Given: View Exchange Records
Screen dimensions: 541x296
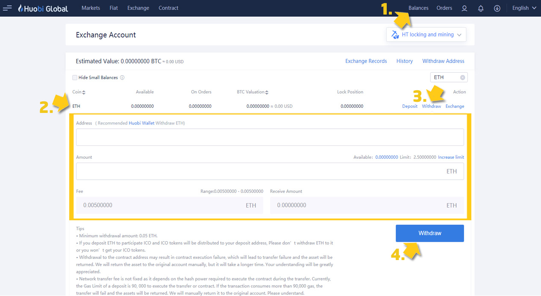Looking at the screenshot, I should [366, 61].
